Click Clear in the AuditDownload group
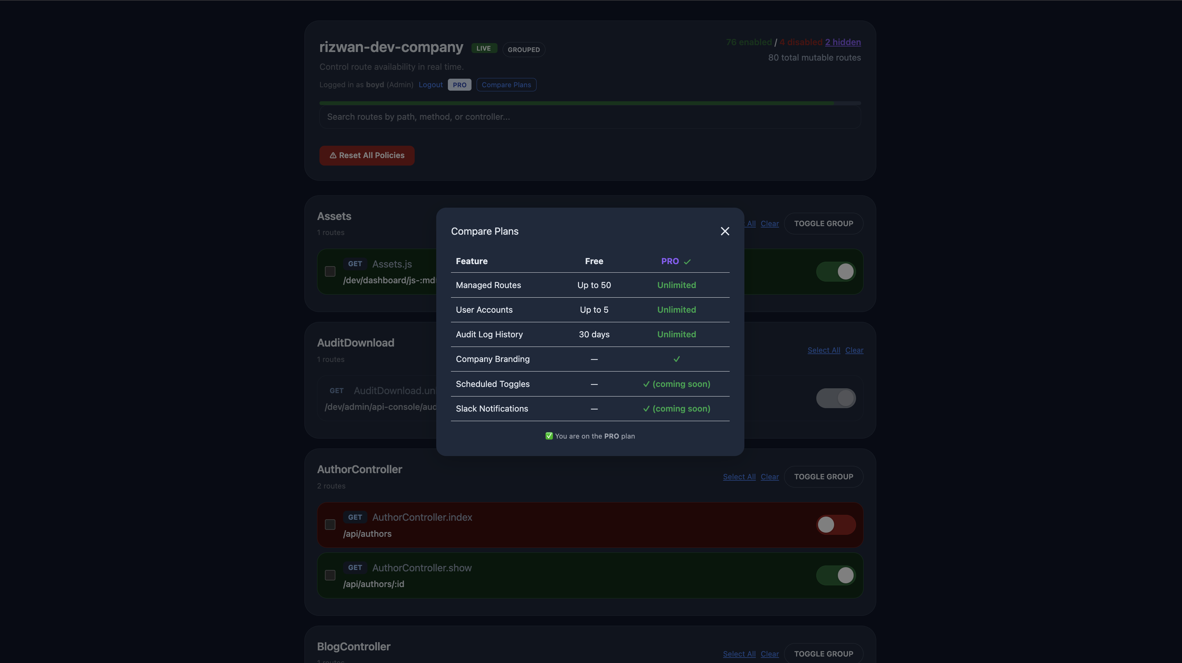 pyautogui.click(x=854, y=350)
